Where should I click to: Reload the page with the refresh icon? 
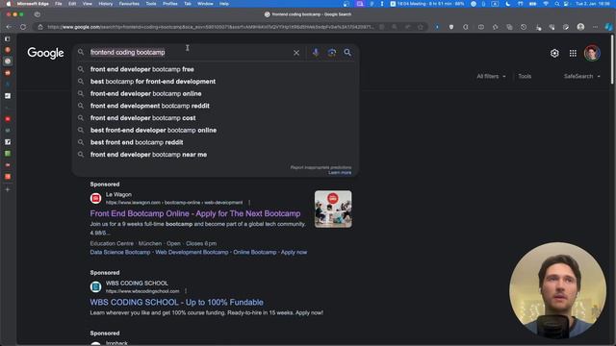pyautogui.click(x=23, y=27)
